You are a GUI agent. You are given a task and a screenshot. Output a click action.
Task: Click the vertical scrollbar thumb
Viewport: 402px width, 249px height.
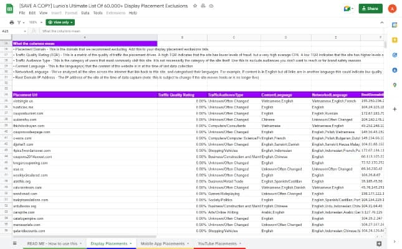385,45
